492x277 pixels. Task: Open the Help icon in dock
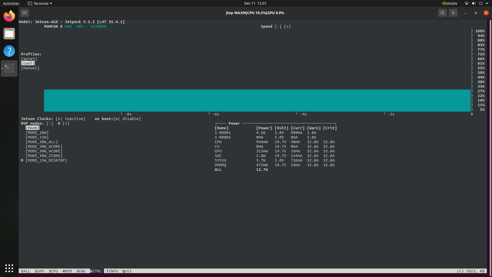coord(9,51)
